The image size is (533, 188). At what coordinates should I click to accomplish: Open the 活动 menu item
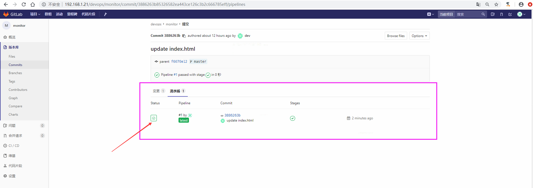click(x=59, y=14)
